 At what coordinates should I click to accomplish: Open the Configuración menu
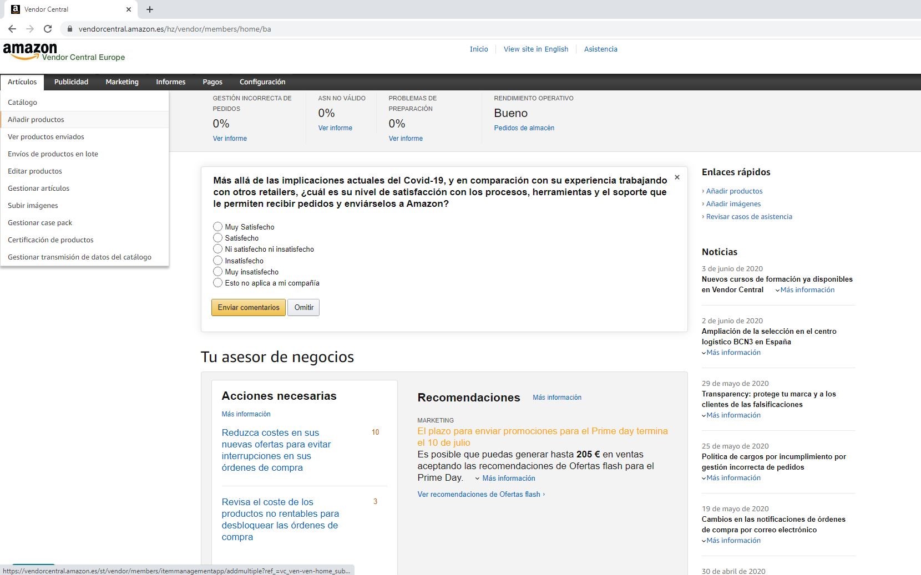click(262, 82)
